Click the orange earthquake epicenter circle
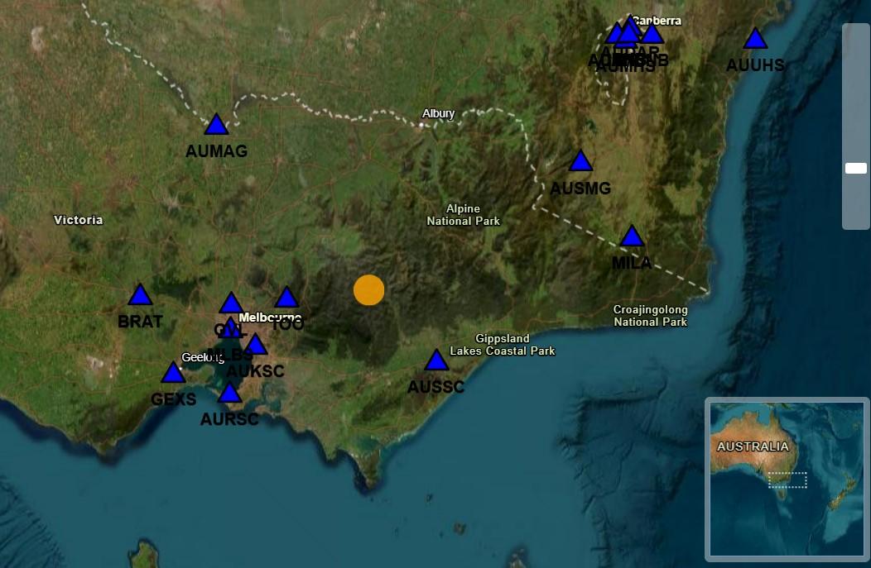Viewport: 871px width, 568px height. click(368, 290)
